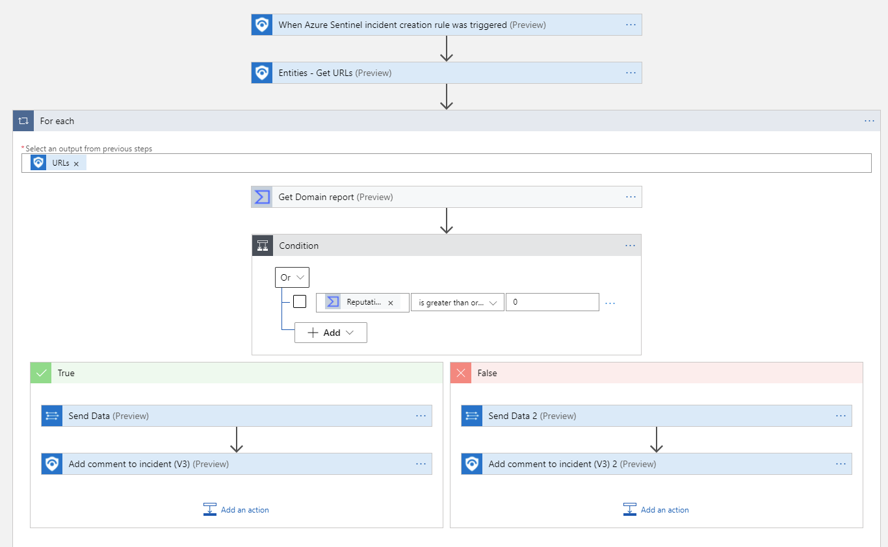Open ellipsis menu of Send Data 2
888x547 pixels.
click(841, 416)
